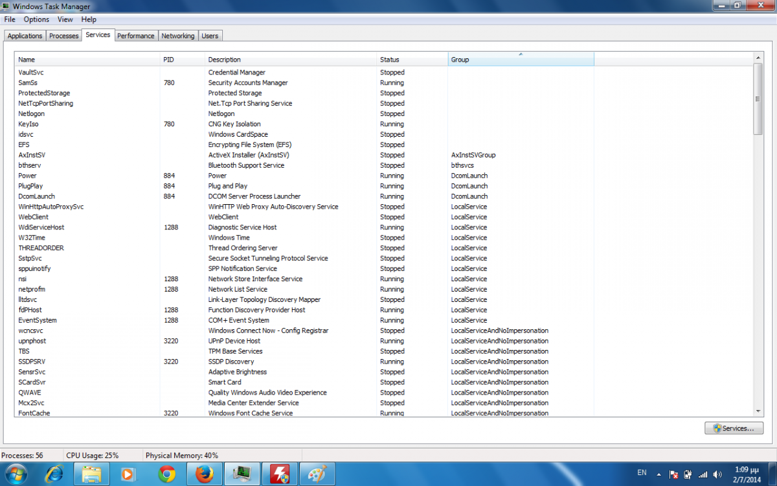Image resolution: width=777 pixels, height=486 pixels.
Task: Open the Help menu
Action: click(x=89, y=19)
